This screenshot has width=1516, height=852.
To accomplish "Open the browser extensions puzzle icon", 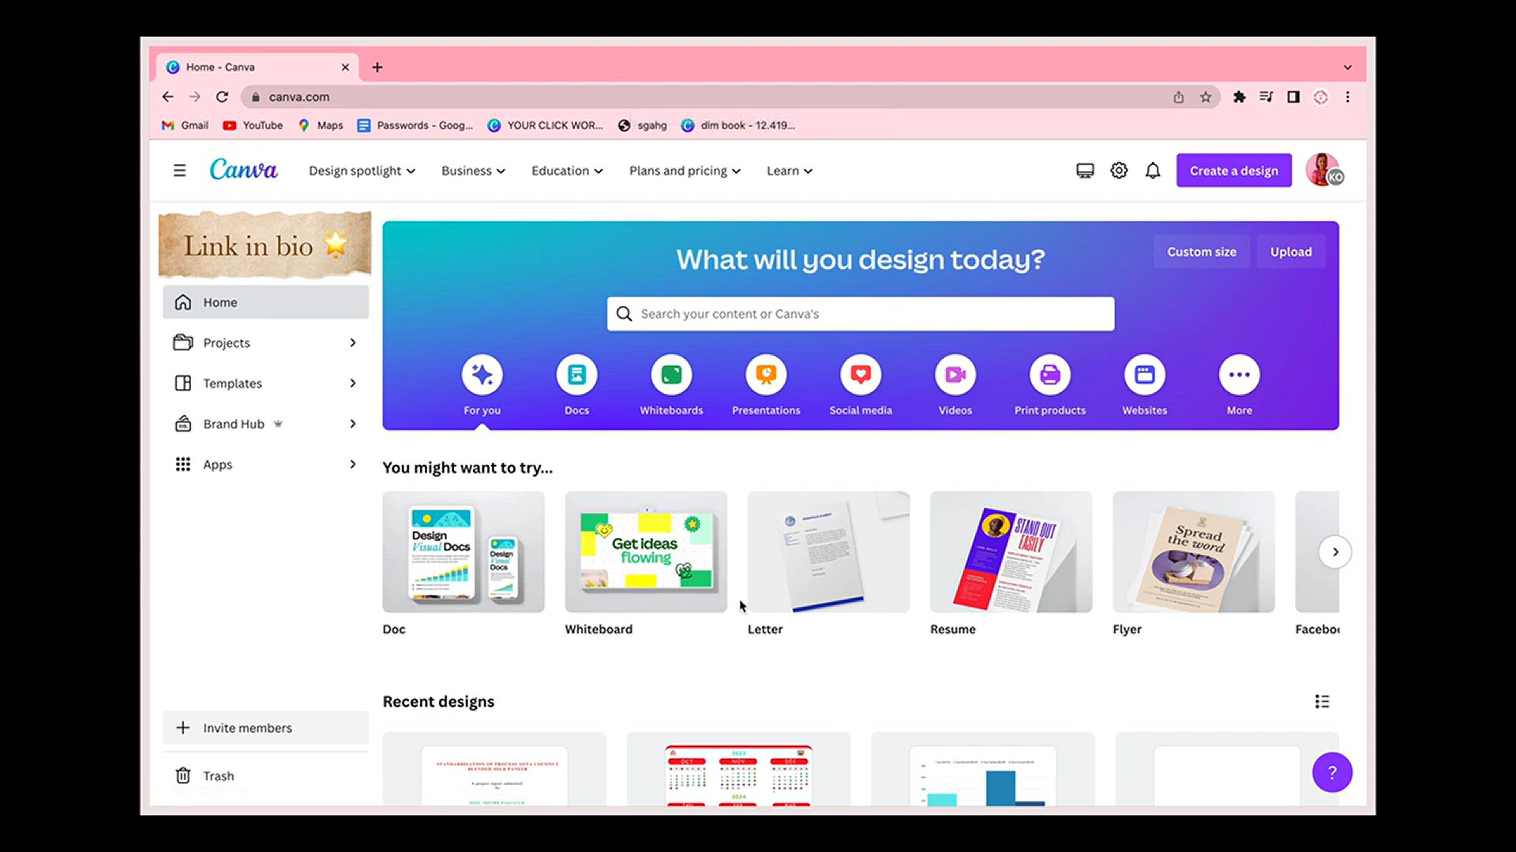I will 1239,97.
